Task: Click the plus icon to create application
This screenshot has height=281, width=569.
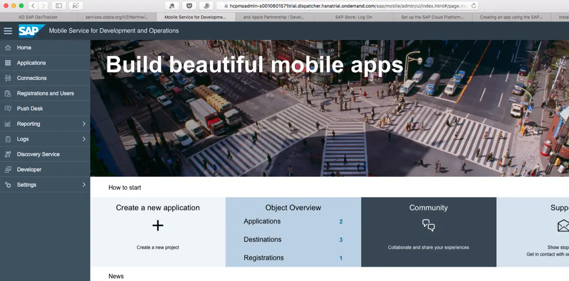Action: 157,226
